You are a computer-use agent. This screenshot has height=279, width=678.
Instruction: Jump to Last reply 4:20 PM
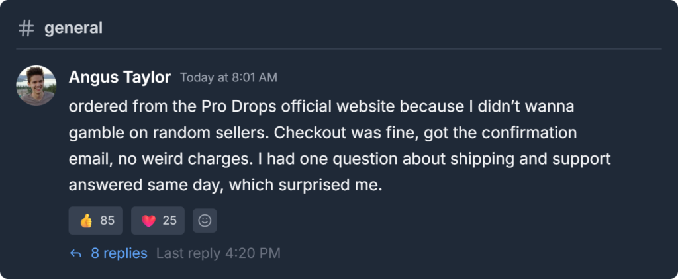(218, 253)
